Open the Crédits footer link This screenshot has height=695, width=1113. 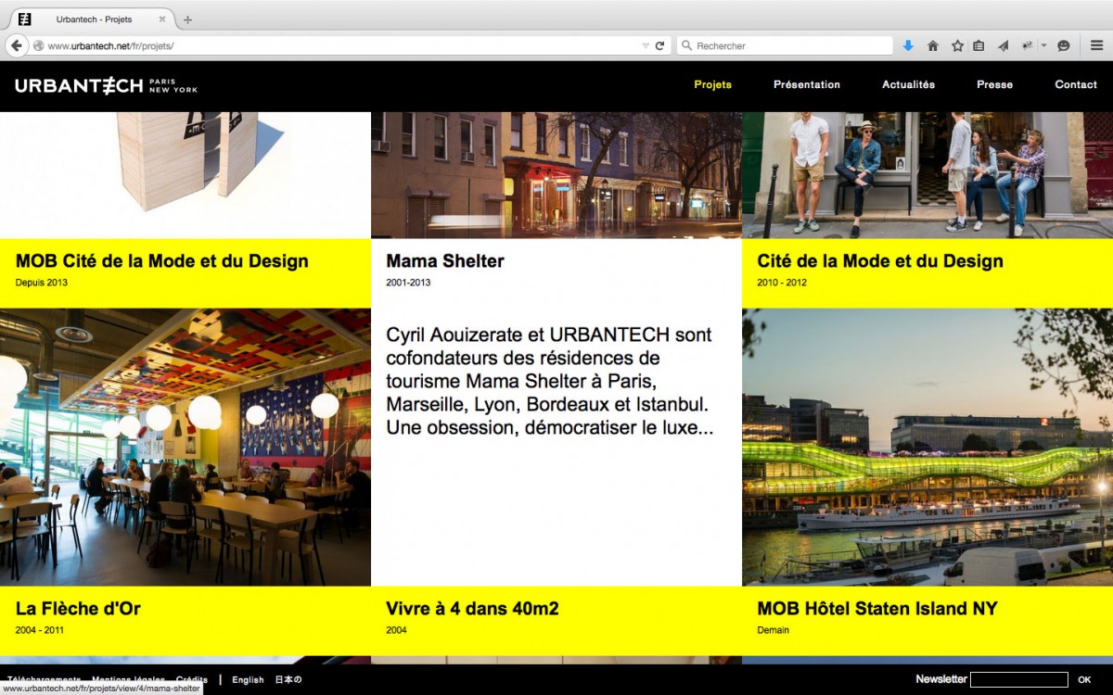point(192,679)
